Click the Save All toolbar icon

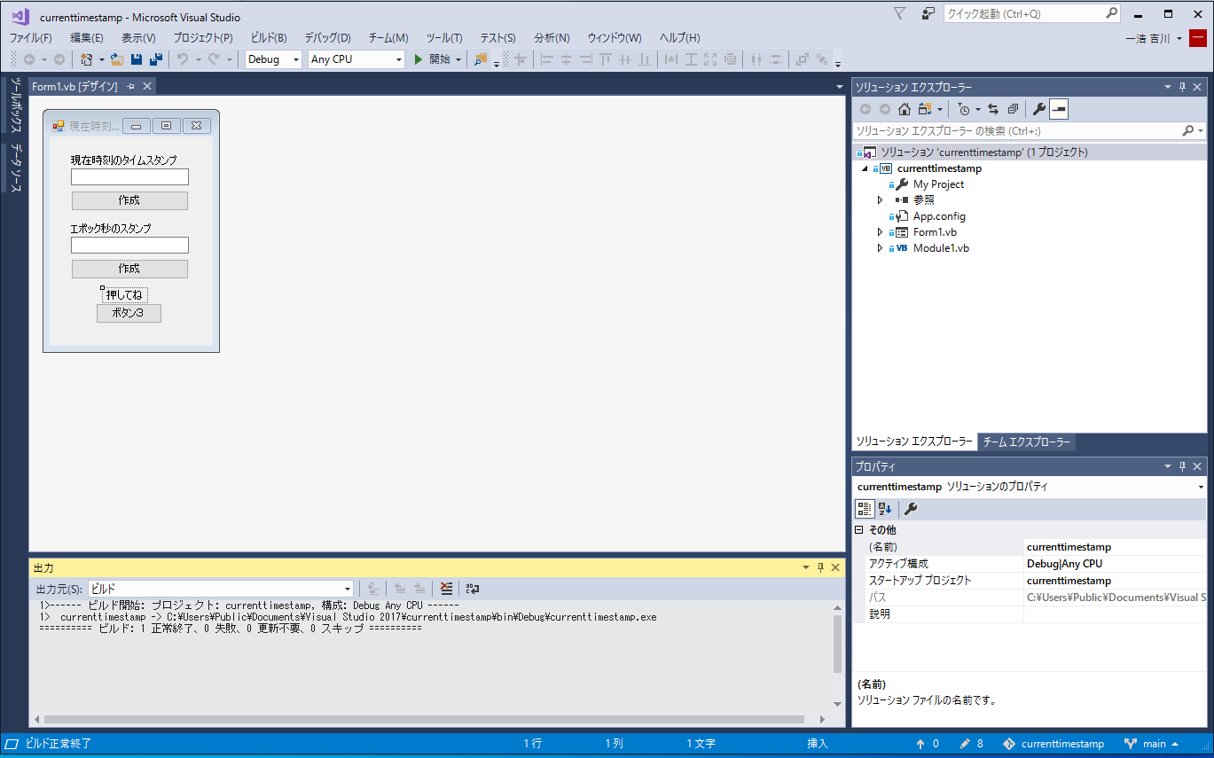(x=156, y=59)
